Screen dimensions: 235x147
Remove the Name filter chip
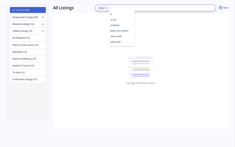(106, 8)
